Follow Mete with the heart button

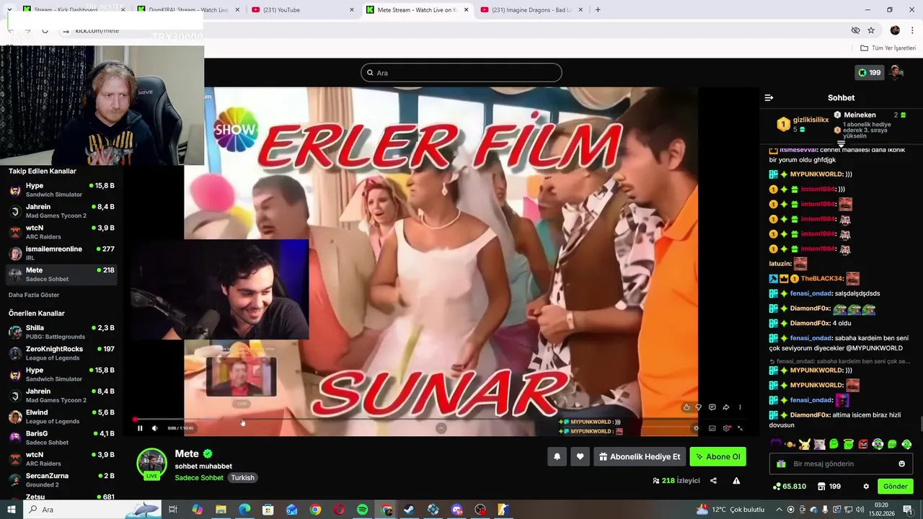pyautogui.click(x=580, y=456)
